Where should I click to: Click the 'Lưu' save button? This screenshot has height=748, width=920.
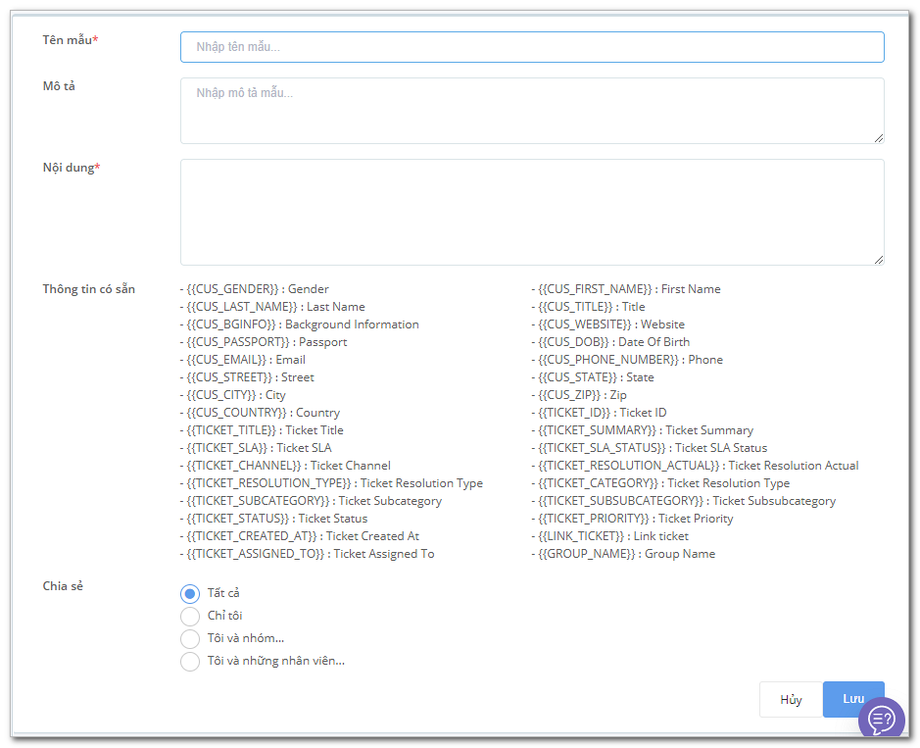click(x=853, y=699)
